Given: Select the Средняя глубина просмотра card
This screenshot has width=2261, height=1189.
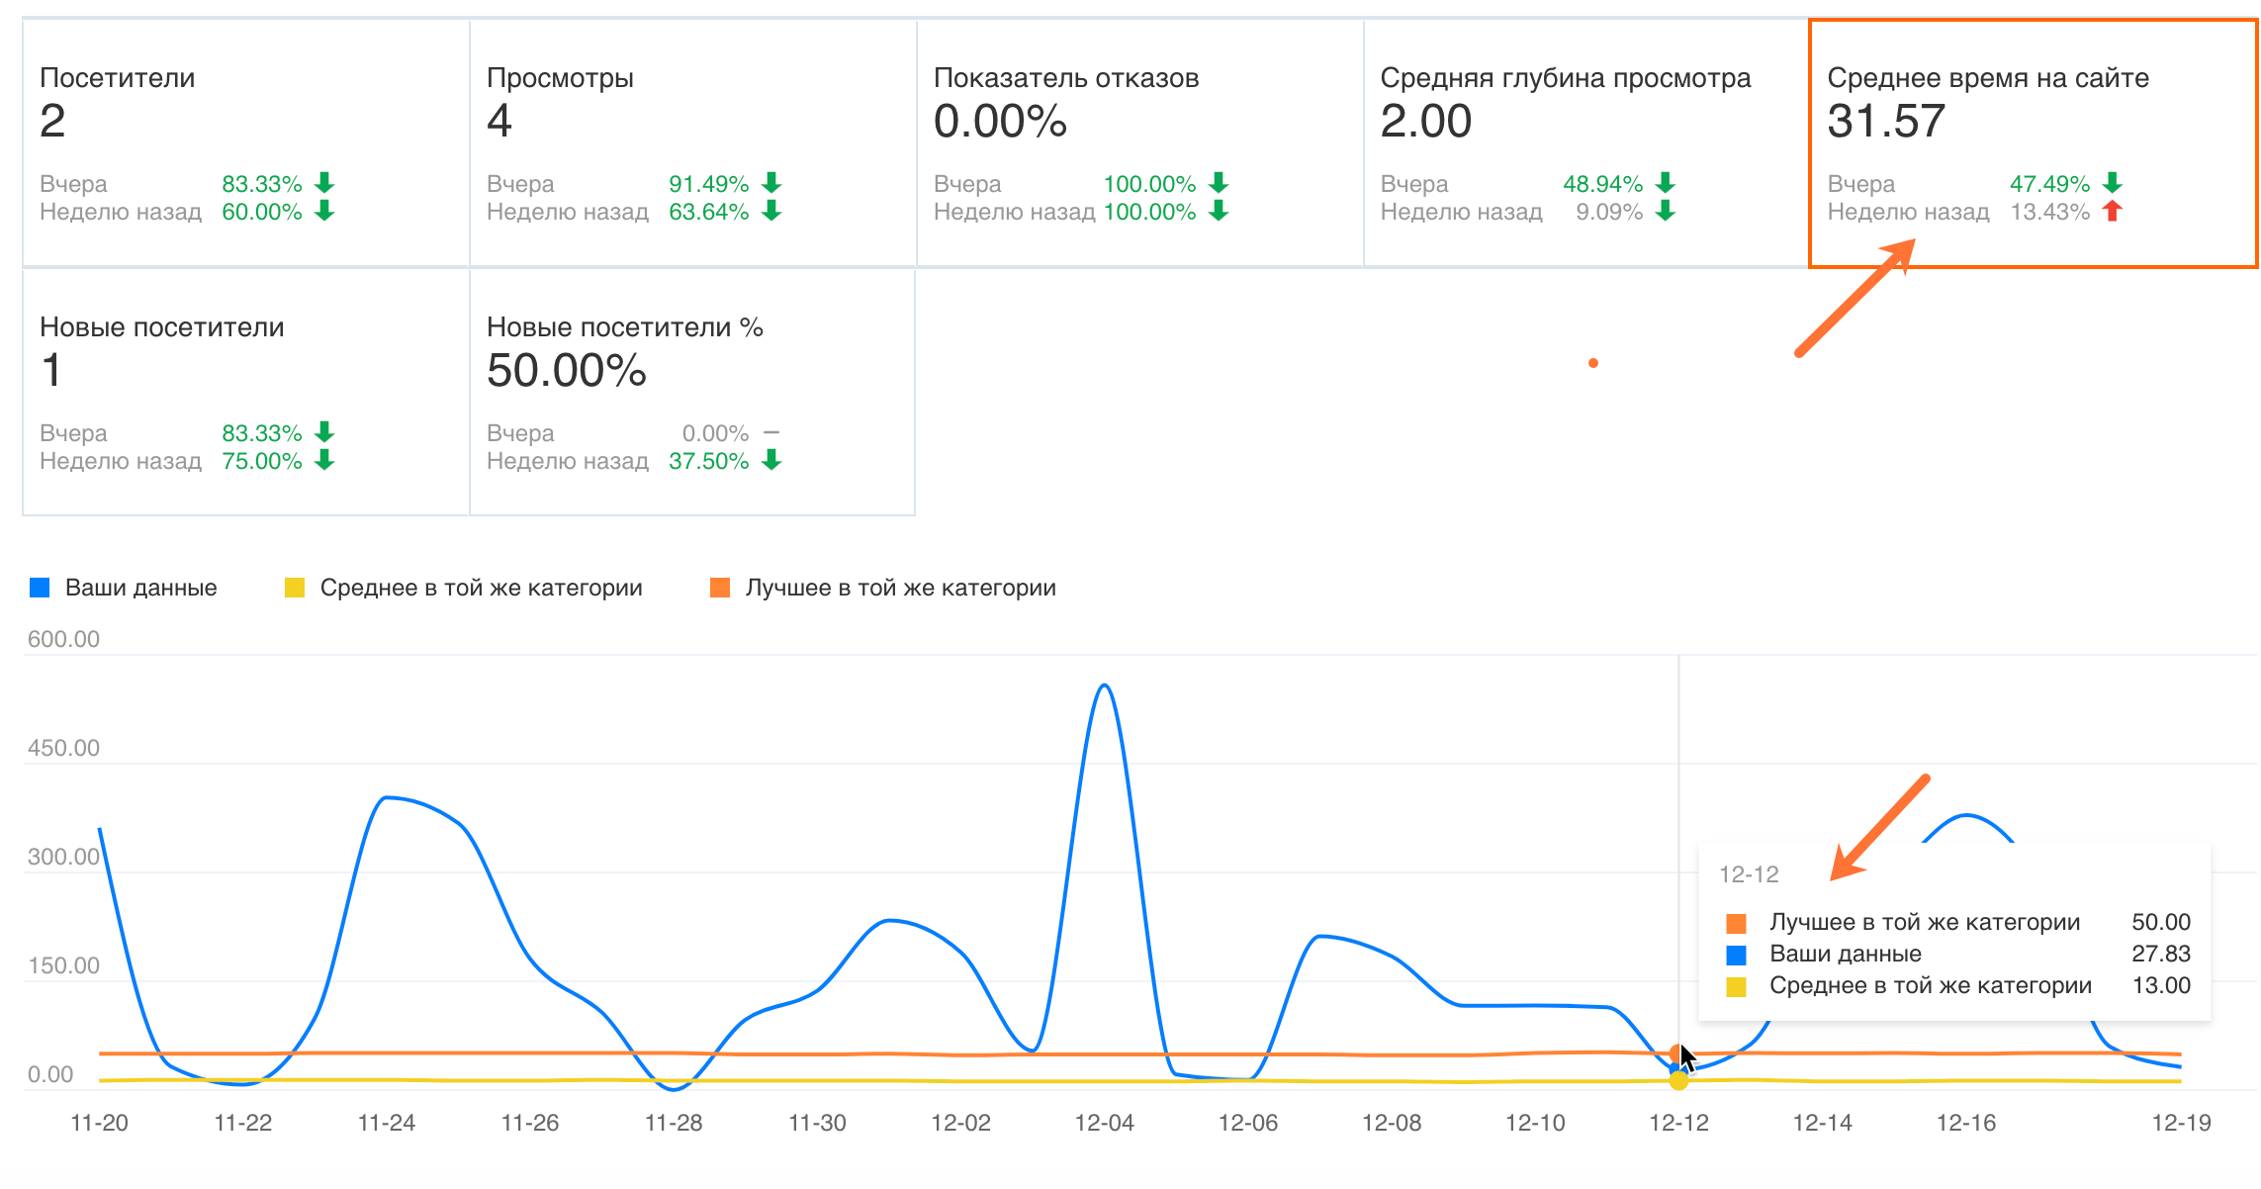Looking at the screenshot, I should pos(1586,142).
